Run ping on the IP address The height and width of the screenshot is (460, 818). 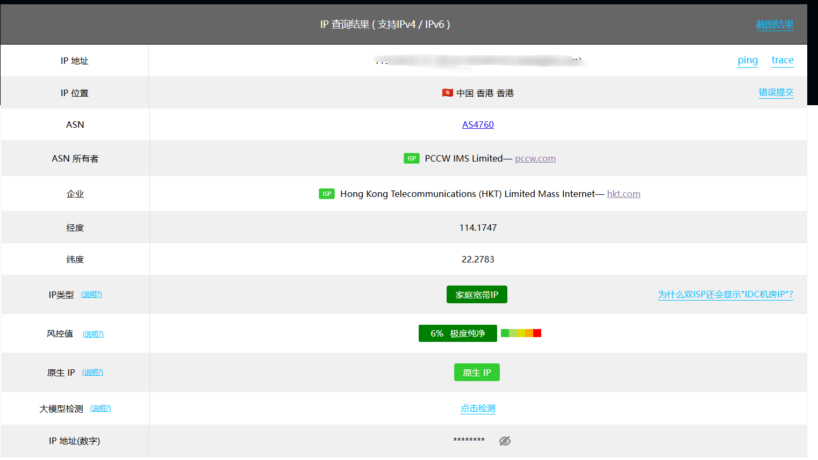tap(748, 60)
